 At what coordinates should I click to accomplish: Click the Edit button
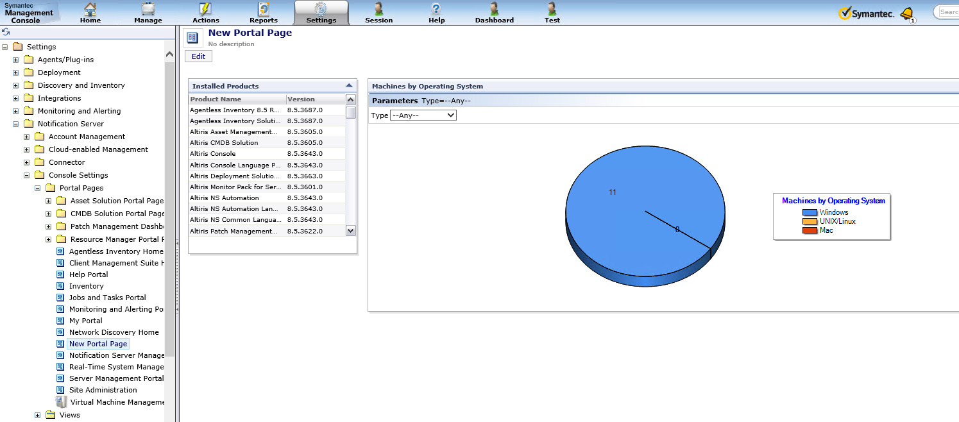coord(198,56)
